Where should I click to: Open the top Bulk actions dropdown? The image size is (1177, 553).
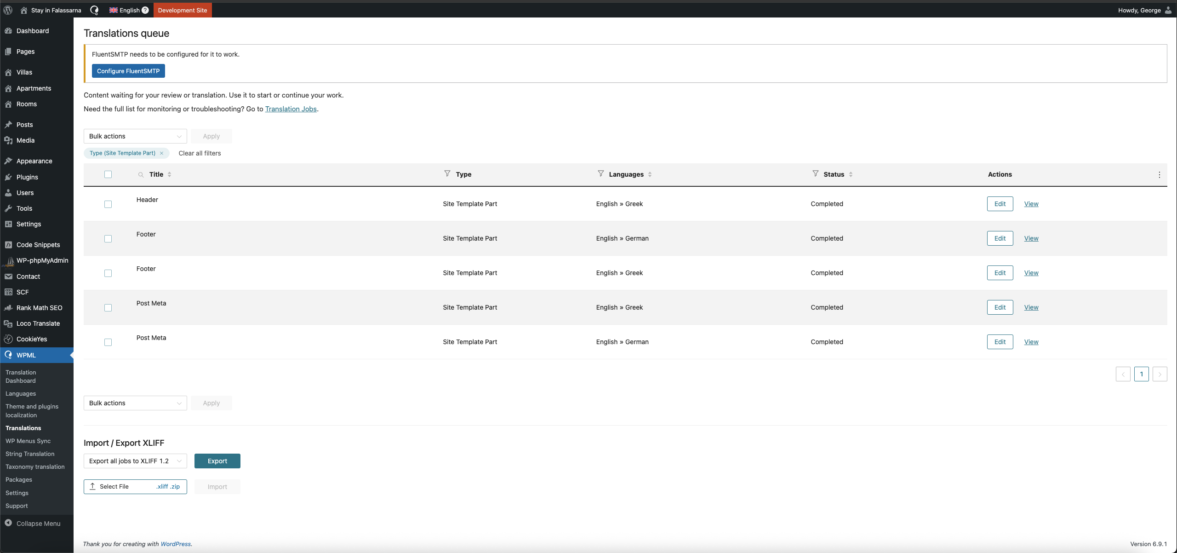(135, 136)
